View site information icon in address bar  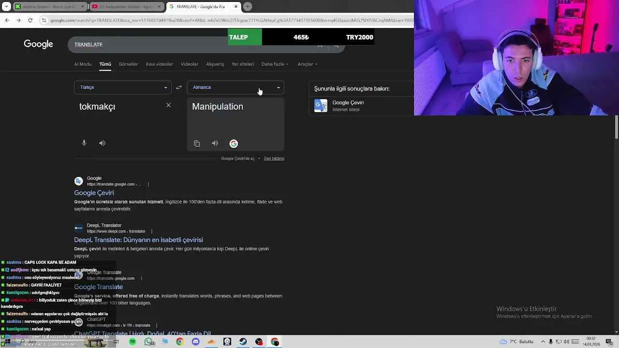pos(44,20)
